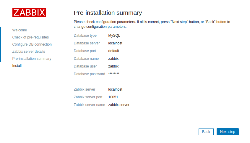Click the Install step in the sidebar
The width and height of the screenshot is (250, 143).
(x=17, y=66)
